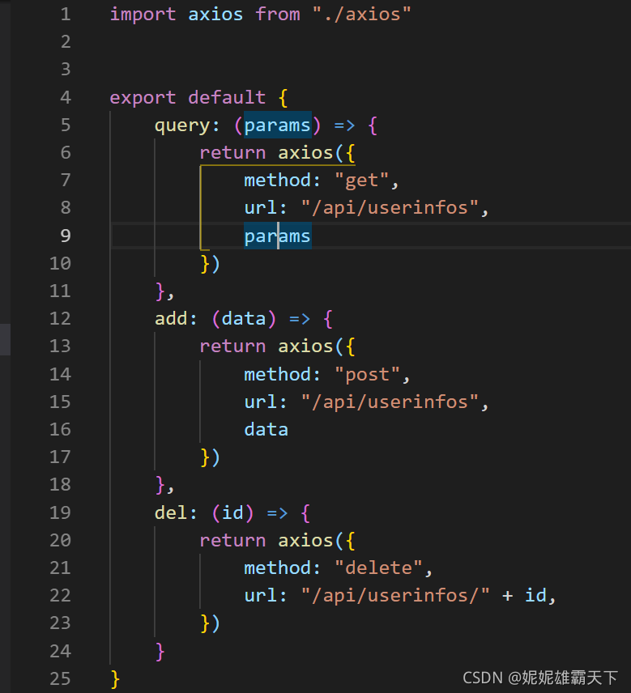Click the "url" key on line 8

[x=261, y=208]
